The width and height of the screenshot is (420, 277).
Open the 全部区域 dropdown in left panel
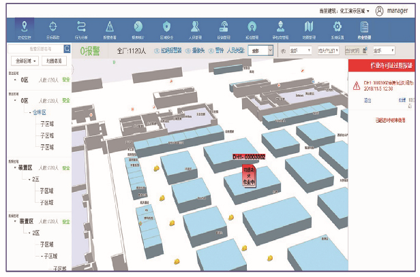coord(24,61)
